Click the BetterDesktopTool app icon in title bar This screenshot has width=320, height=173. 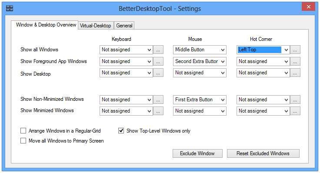click(x=10, y=8)
